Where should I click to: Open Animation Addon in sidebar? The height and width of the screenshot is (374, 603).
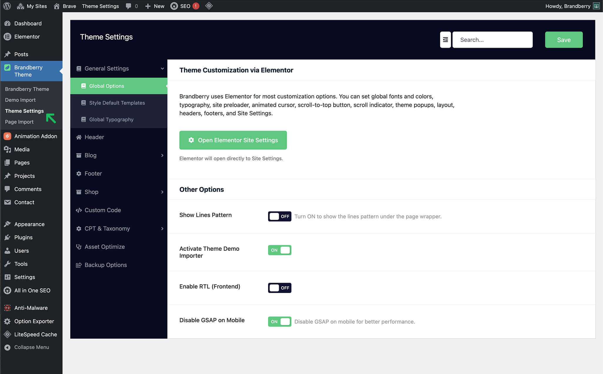35,136
